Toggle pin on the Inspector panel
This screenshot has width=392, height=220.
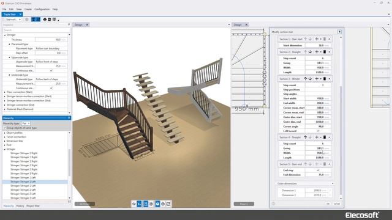(x=69, y=24)
